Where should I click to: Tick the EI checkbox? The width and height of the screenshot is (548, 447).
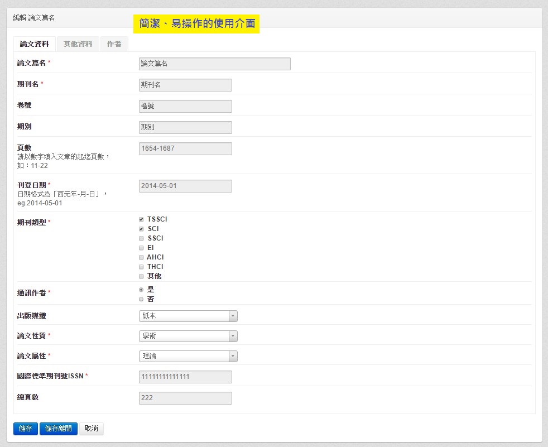pyautogui.click(x=142, y=248)
